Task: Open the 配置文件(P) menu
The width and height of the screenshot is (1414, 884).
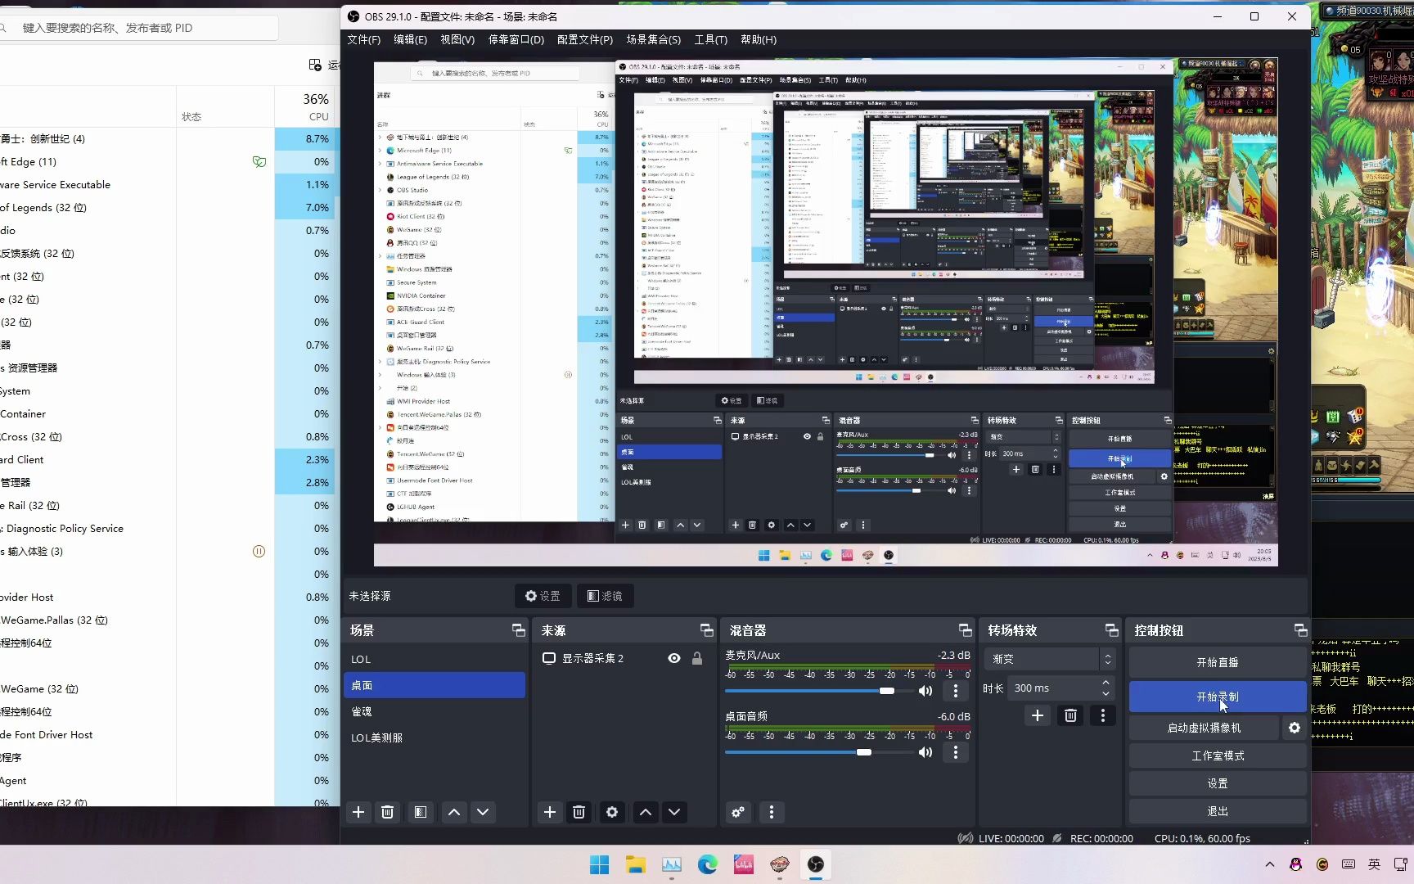Action: click(585, 39)
